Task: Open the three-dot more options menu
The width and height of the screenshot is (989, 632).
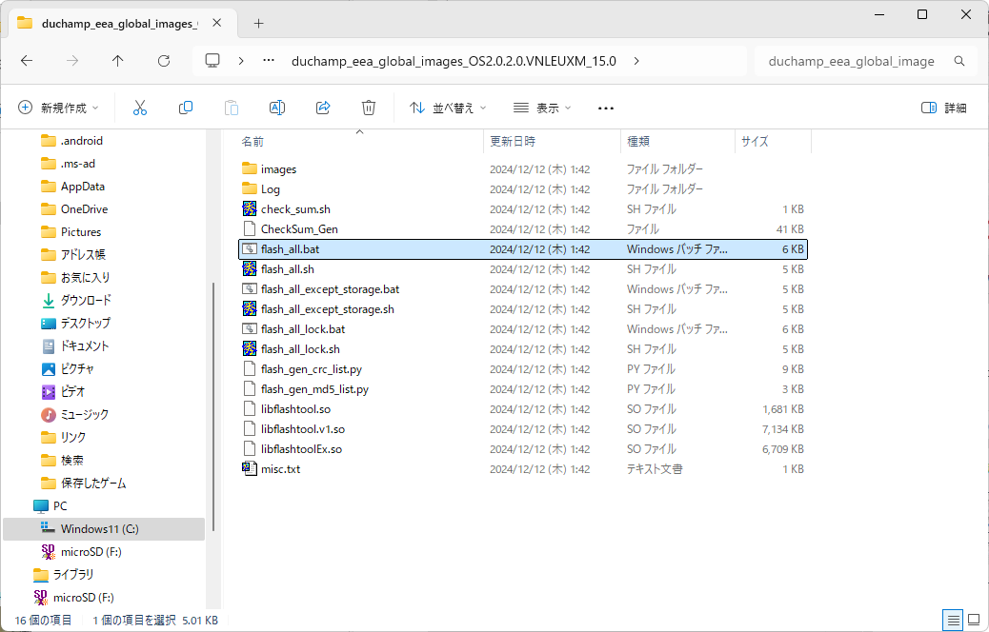Action: (x=606, y=109)
